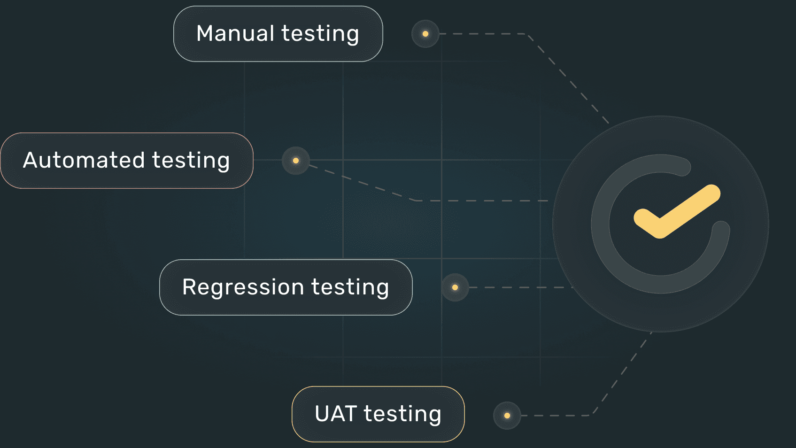Click the dashed line from Regression testing dot

click(x=521, y=287)
